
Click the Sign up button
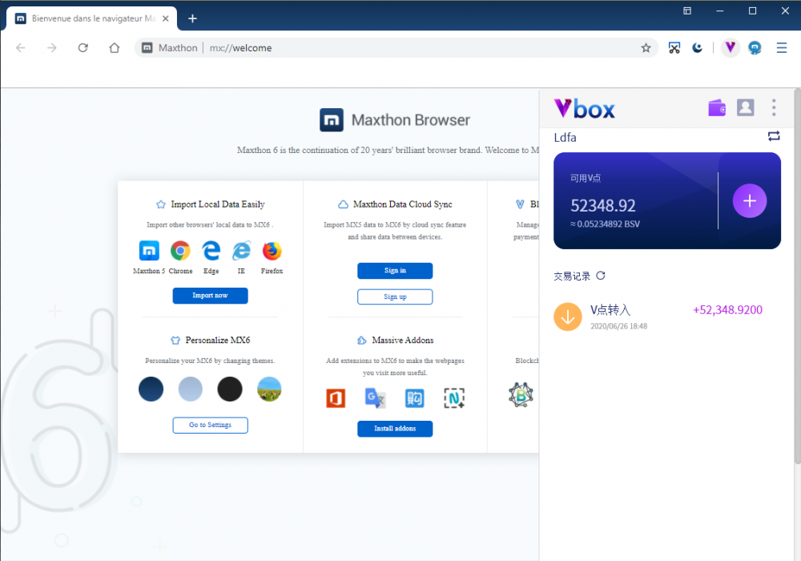[x=395, y=297]
